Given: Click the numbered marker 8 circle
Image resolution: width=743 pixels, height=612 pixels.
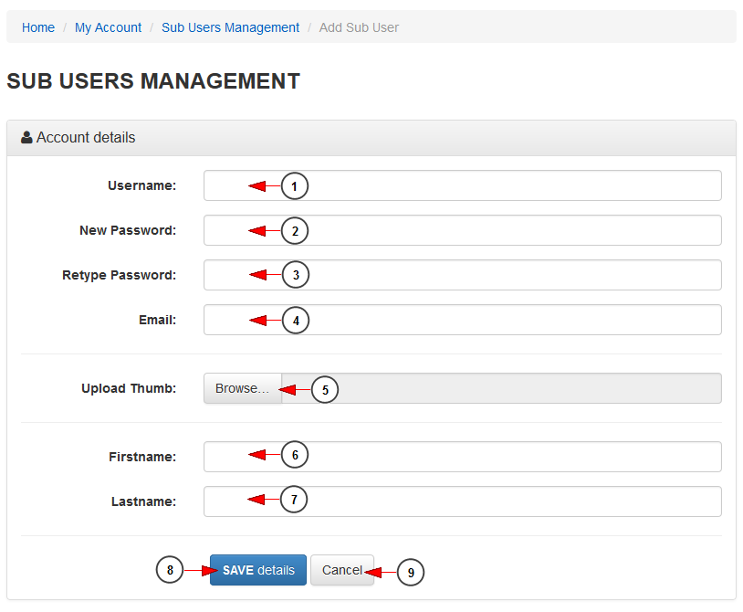Looking at the screenshot, I should [170, 569].
